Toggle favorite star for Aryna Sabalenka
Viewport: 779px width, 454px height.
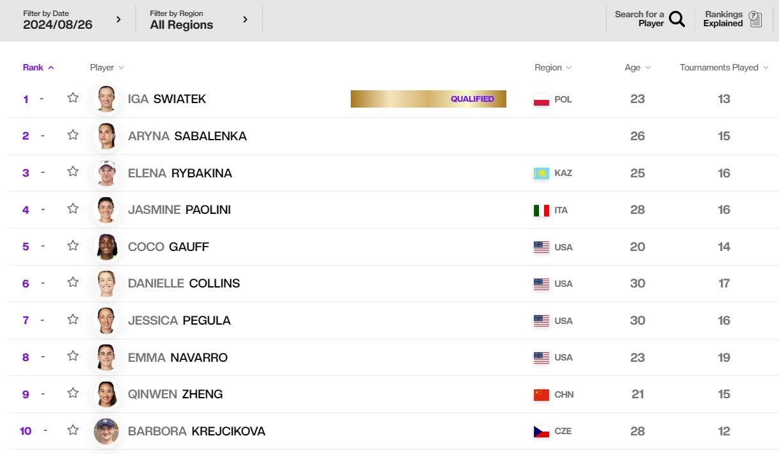pos(73,135)
